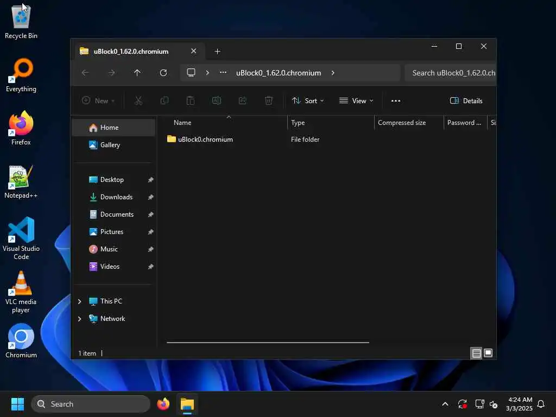Screen dimensions: 556x417
Task: Show hidden breadcrumb path ellipsis
Action: click(223, 72)
